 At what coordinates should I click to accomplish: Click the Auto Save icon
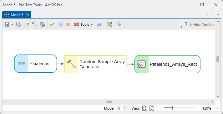pos(18,24)
